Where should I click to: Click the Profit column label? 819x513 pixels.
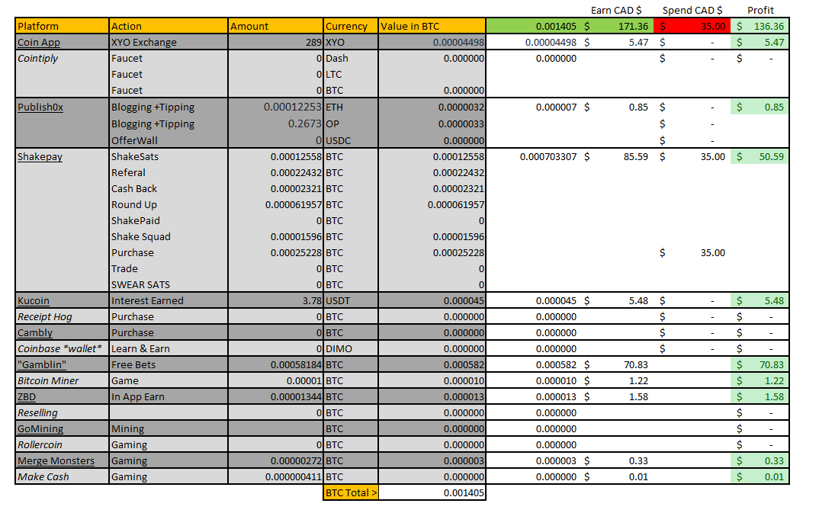click(x=760, y=11)
